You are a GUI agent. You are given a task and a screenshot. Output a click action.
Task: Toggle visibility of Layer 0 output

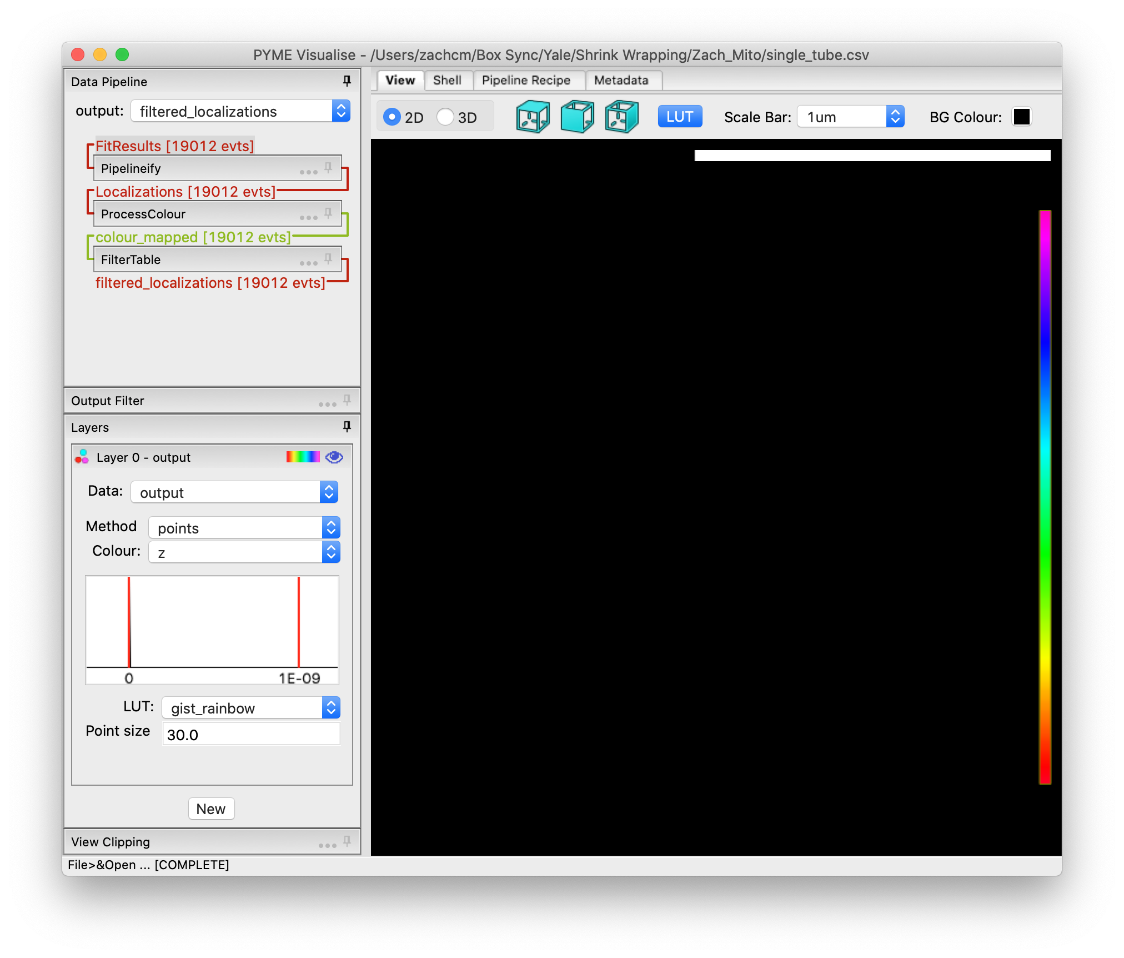(333, 457)
